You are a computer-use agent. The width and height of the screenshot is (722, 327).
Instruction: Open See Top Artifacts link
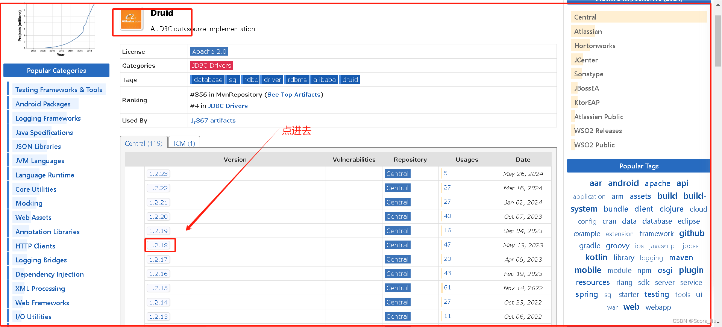click(x=294, y=95)
